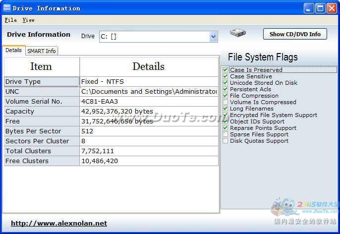
Task: Switch to the Details tab
Action: point(14,50)
